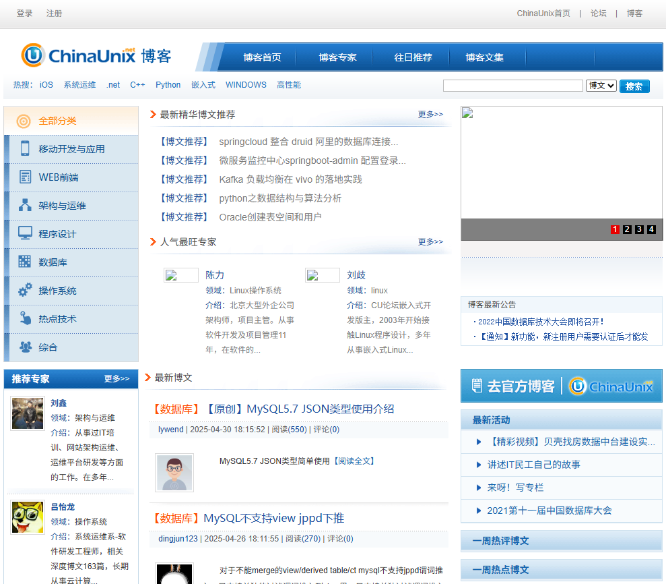Expand 更多>> for 人气最旺专家
Image resolution: width=666 pixels, height=584 pixels.
click(x=430, y=241)
